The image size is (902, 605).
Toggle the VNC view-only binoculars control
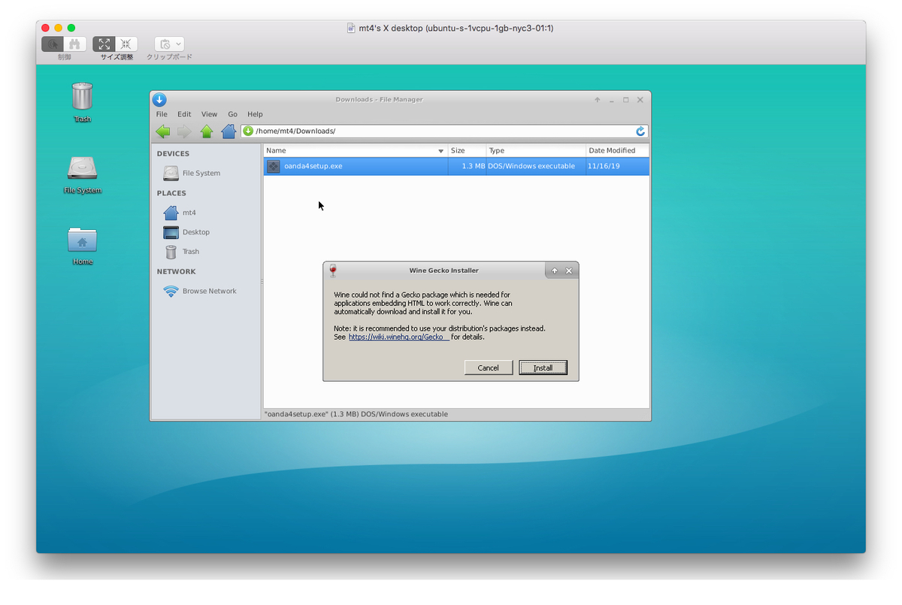[x=75, y=44]
